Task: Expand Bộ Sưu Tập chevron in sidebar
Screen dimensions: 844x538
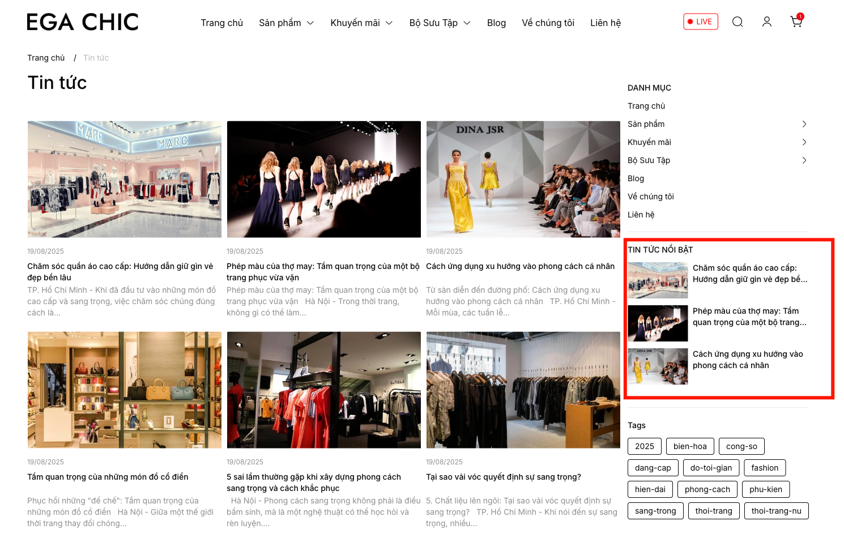Action: (804, 160)
